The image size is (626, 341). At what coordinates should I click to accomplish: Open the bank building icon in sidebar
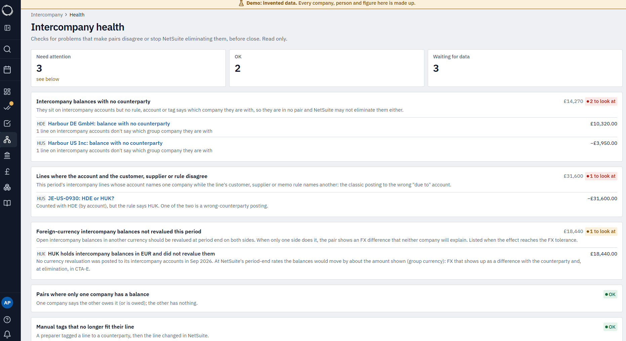7,155
